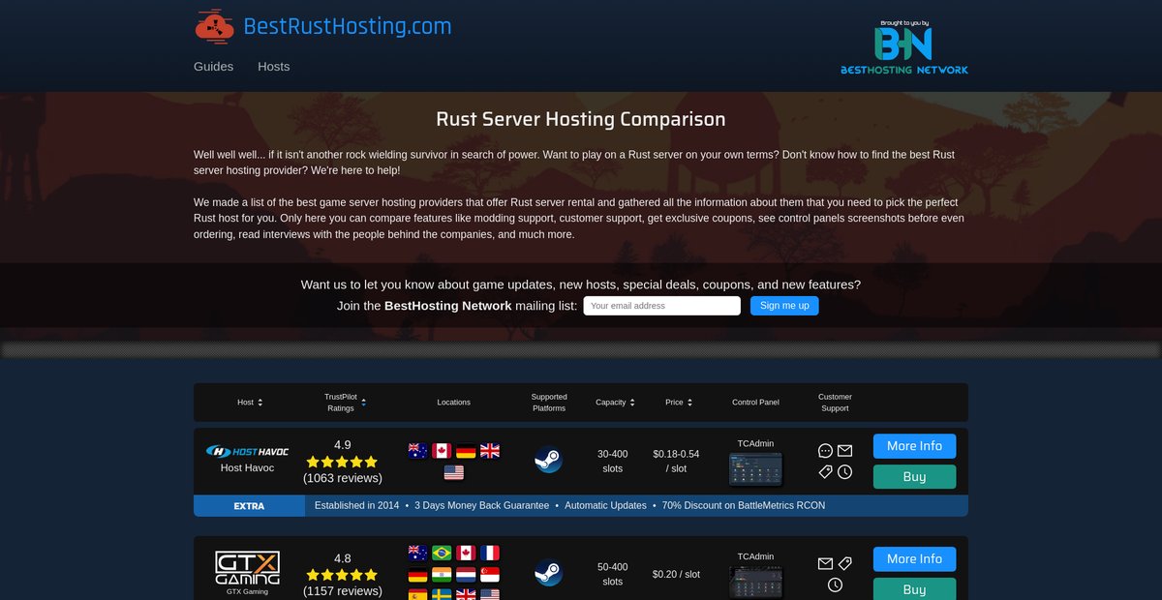The width and height of the screenshot is (1162, 600).
Task: Click the email address input field
Action: click(661, 306)
